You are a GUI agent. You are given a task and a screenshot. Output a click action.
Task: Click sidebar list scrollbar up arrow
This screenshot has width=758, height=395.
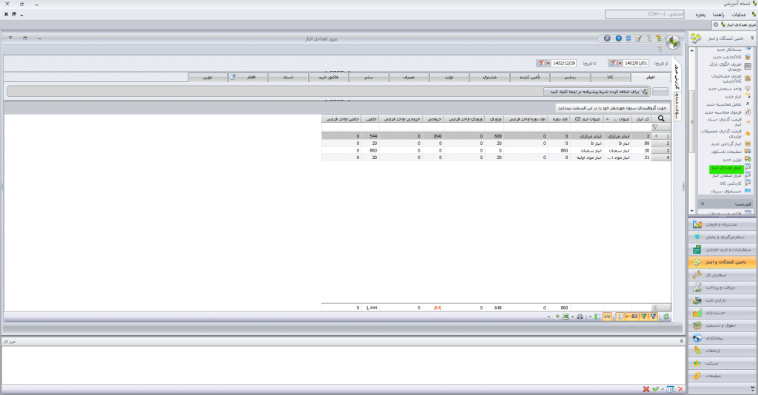692,50
